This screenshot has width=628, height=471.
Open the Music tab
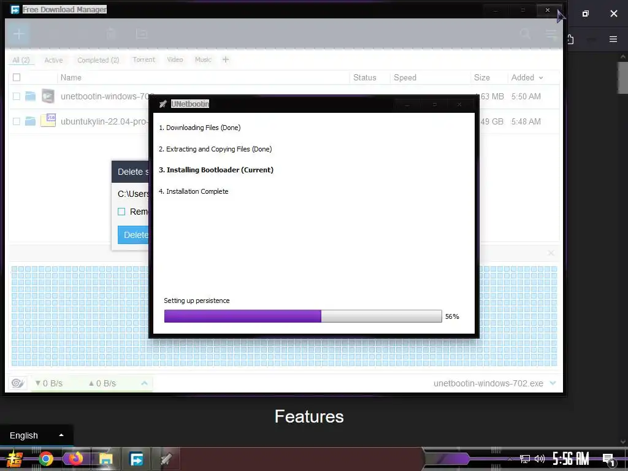point(203,59)
